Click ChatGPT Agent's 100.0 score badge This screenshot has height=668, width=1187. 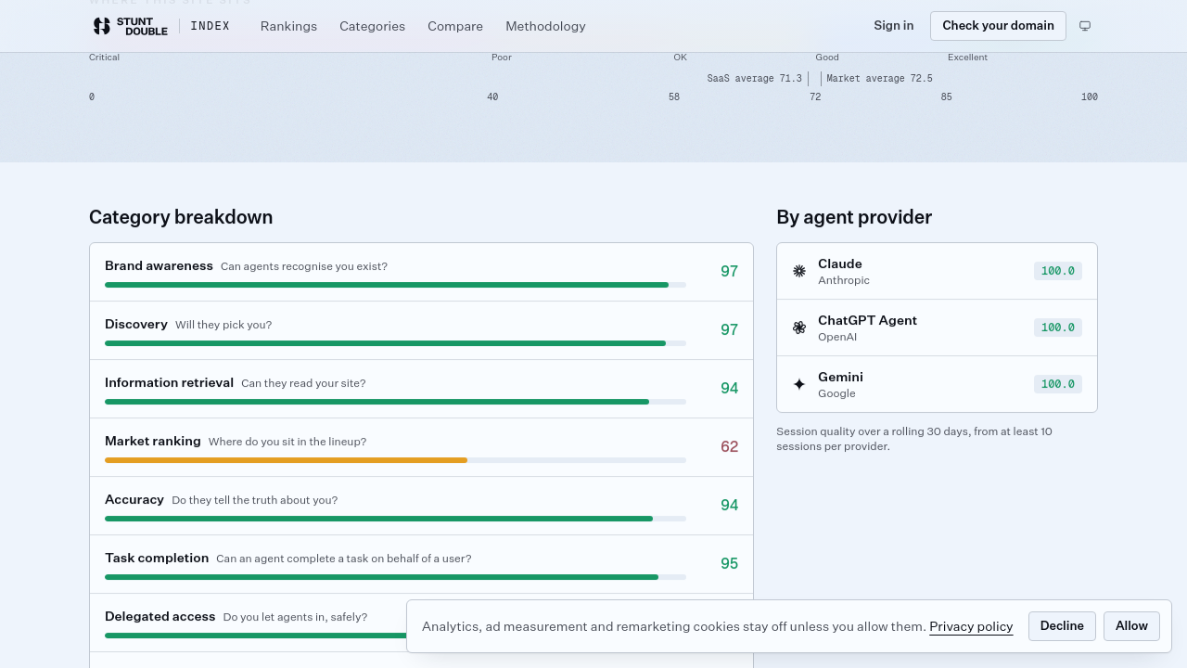[x=1058, y=328]
